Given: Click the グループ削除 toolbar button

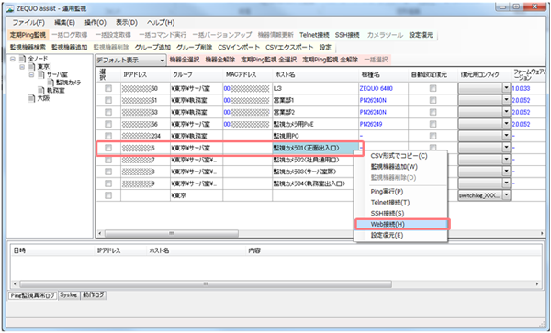Looking at the screenshot, I should coord(195,47).
